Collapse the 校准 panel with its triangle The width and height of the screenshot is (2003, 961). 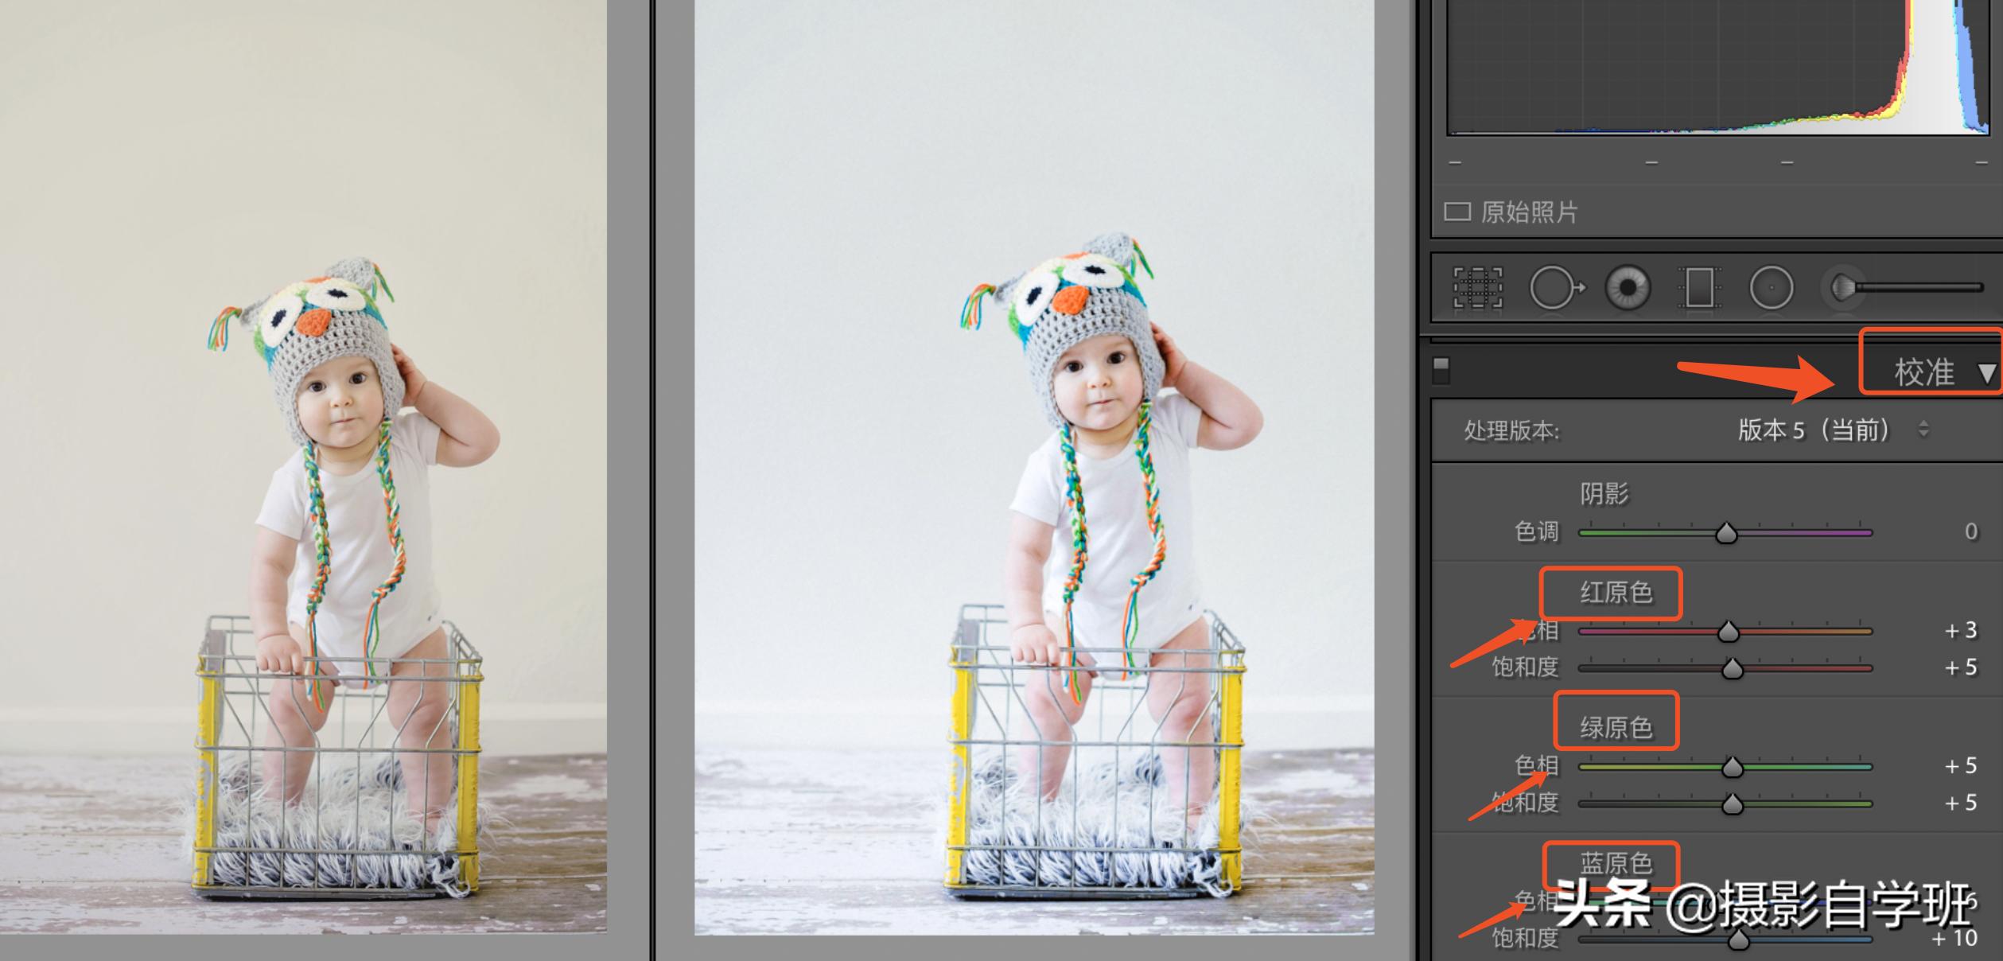[x=1986, y=373]
